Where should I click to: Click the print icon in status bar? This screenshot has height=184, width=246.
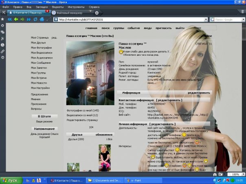click(215, 174)
